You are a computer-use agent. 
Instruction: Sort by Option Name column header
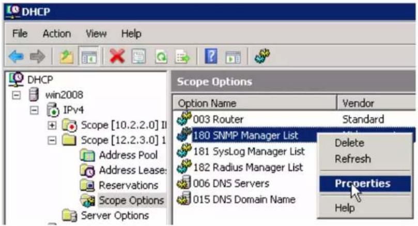tap(254, 103)
